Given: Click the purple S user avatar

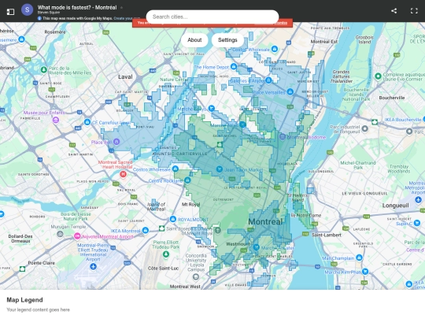Looking at the screenshot, I should [x=27, y=9].
